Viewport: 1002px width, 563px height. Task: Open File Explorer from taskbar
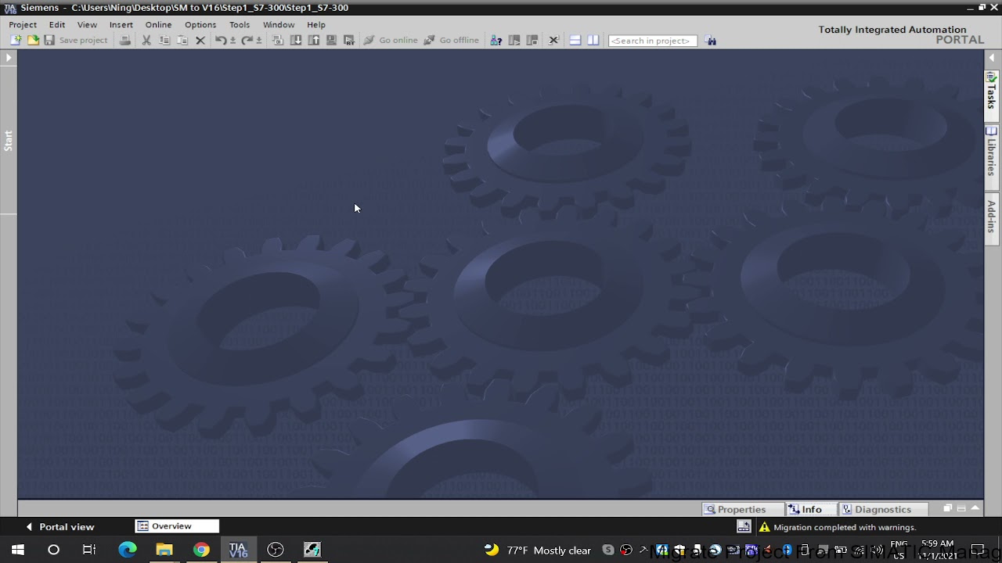click(164, 550)
